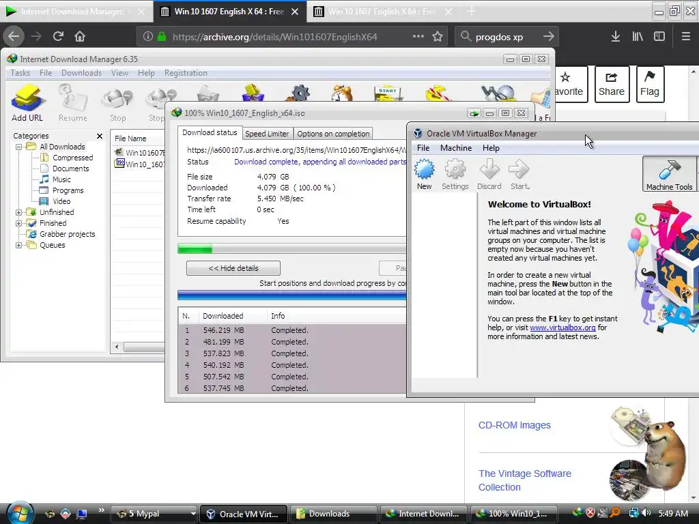The image size is (699, 524).
Task: Click Firefox back arrow
Action: point(14,37)
